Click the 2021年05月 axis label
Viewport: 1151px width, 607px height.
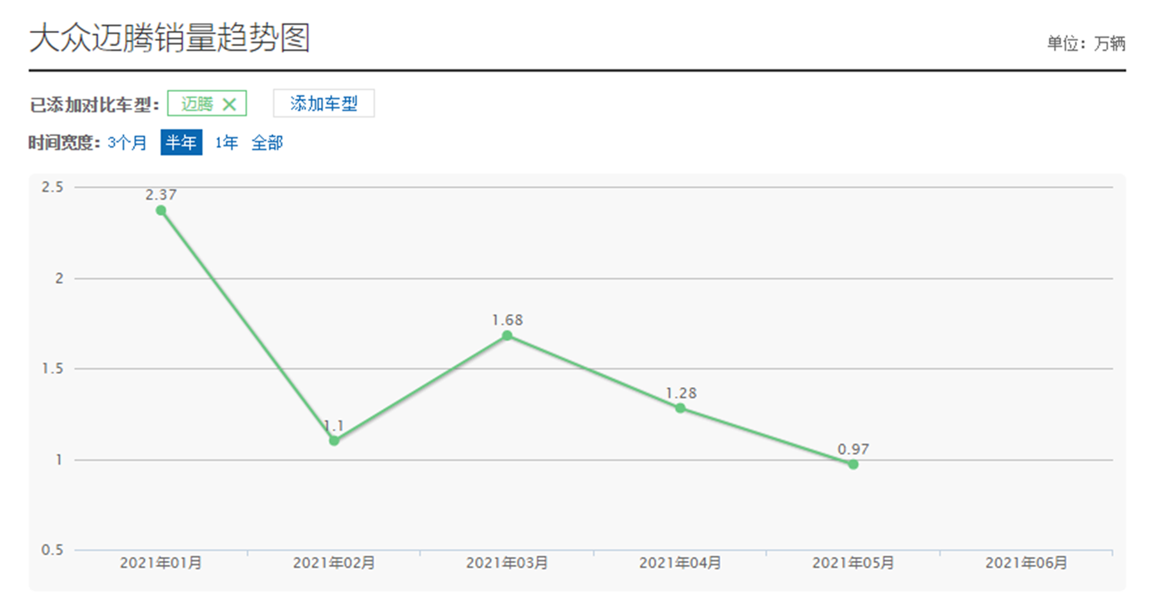point(853,563)
